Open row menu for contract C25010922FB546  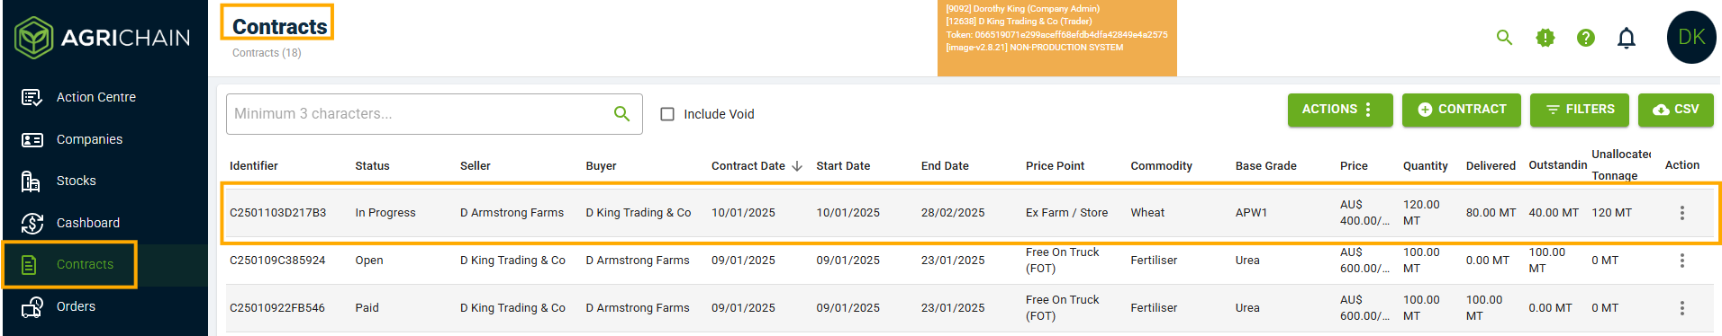pos(1681,308)
